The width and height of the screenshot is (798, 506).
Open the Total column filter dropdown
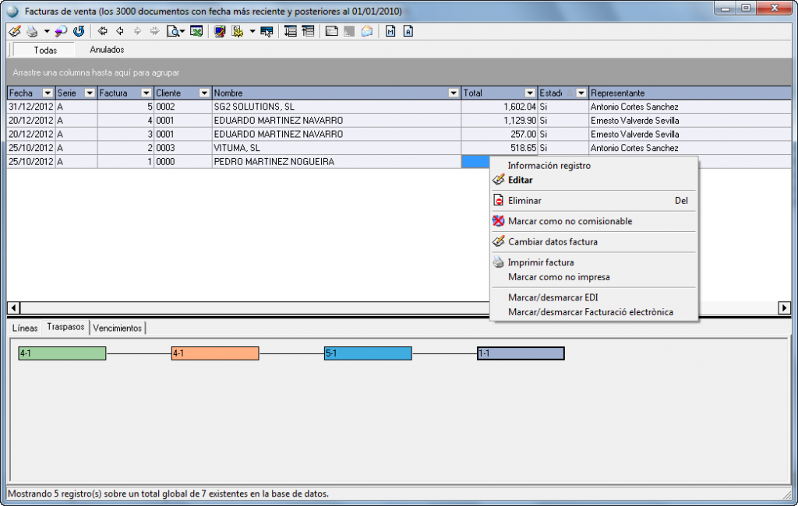tap(530, 93)
